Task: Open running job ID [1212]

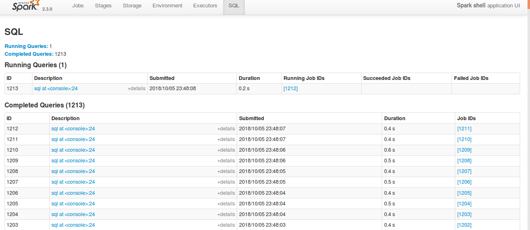Action: pyautogui.click(x=290, y=89)
